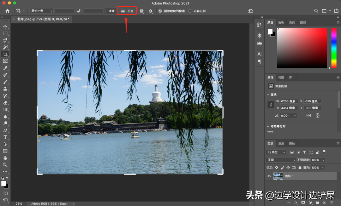The width and height of the screenshot is (341, 206).
Task: Select the Gradient tool
Action: pos(5,110)
